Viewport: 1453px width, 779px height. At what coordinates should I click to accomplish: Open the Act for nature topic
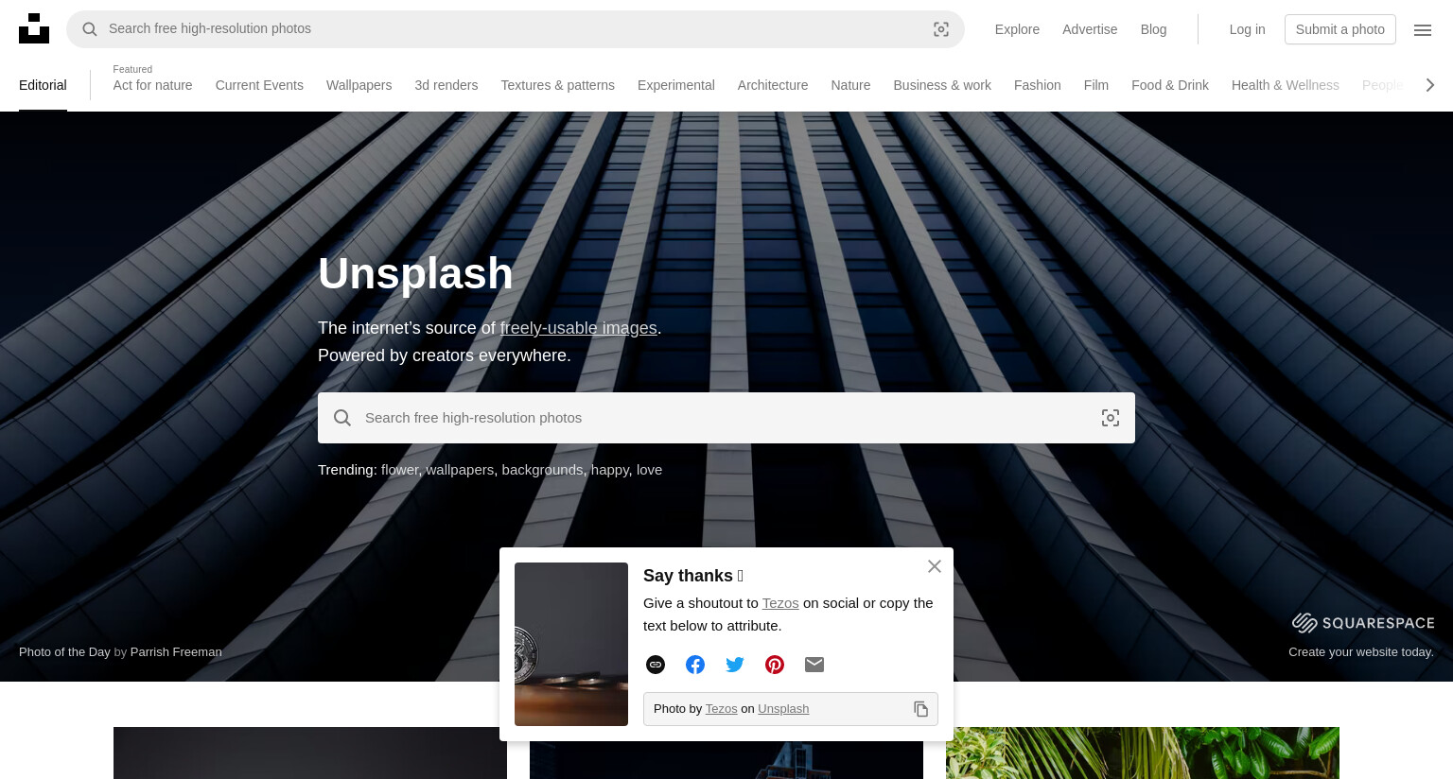(152, 85)
